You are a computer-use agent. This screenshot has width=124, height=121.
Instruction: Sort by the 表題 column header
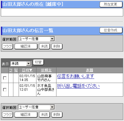tap(90, 70)
